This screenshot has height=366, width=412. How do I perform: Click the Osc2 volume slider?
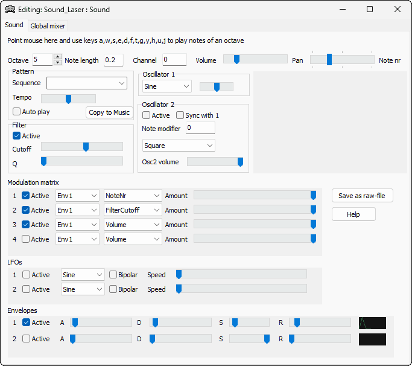(x=215, y=162)
